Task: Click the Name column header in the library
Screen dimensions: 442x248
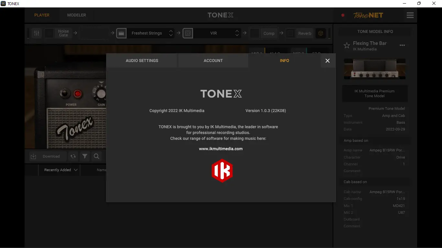Action: 101,170
